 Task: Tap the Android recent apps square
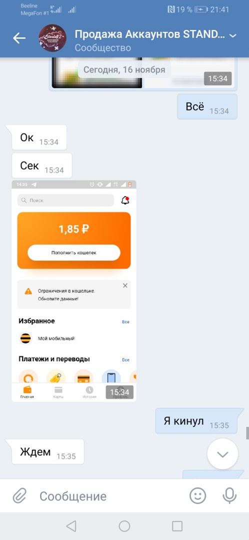(177, 526)
